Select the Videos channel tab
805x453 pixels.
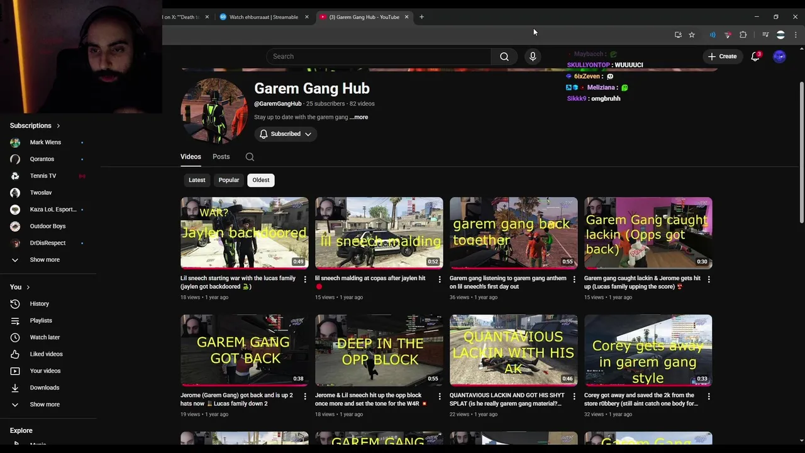click(x=191, y=157)
